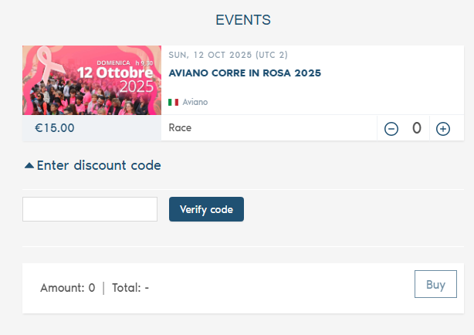This screenshot has width=474, height=335.
Task: Click the "Enter discount code" label text
Action: pos(99,165)
